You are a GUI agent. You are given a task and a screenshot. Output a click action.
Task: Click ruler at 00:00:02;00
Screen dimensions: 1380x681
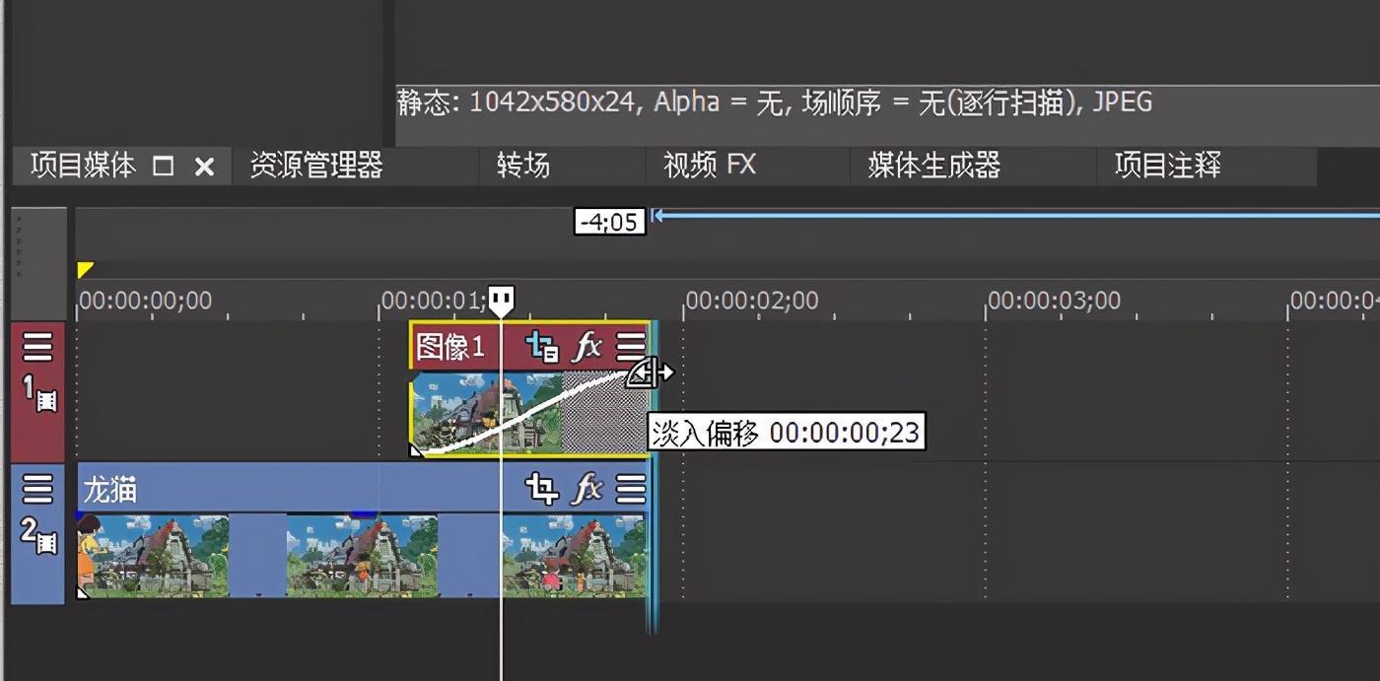point(752,301)
